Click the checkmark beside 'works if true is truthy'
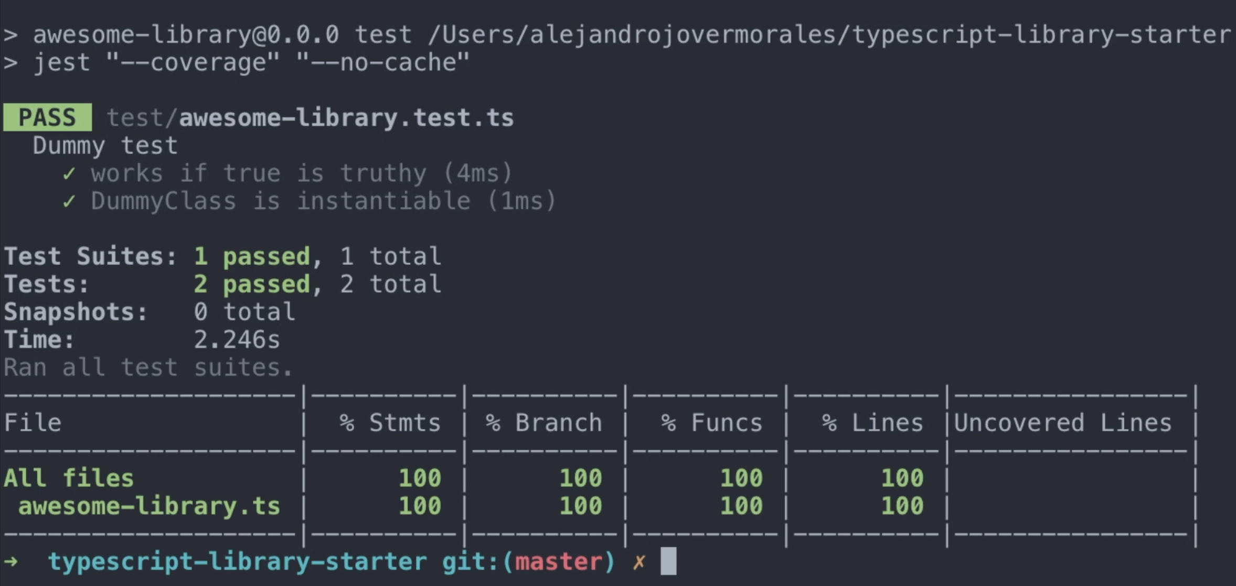The image size is (1236, 586). (69, 173)
